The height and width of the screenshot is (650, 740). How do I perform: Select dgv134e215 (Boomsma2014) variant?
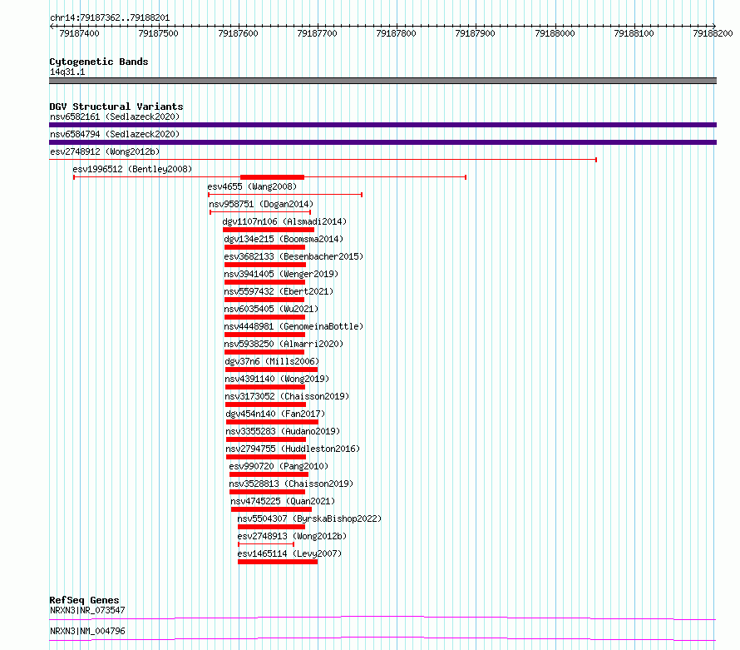(x=284, y=239)
